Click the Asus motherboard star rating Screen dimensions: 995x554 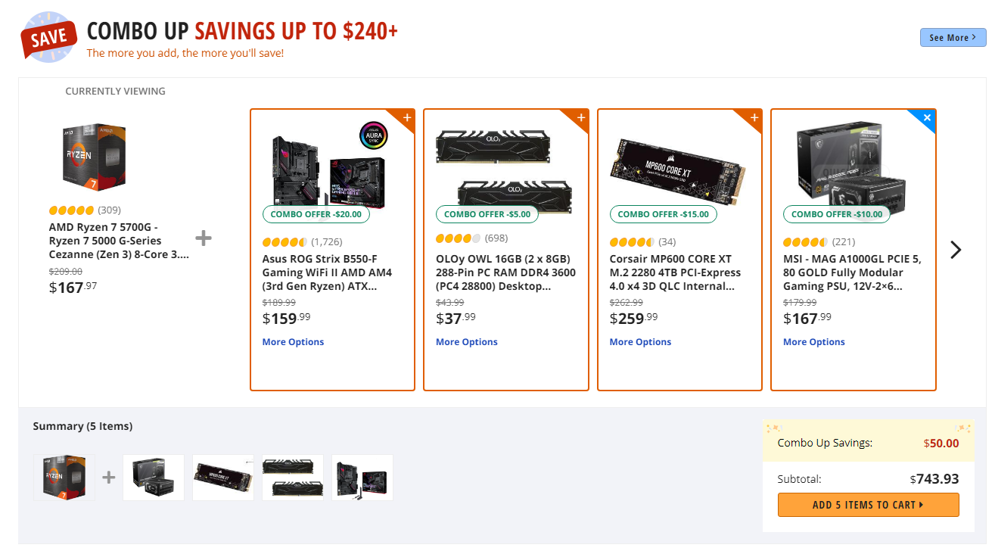pyautogui.click(x=285, y=242)
